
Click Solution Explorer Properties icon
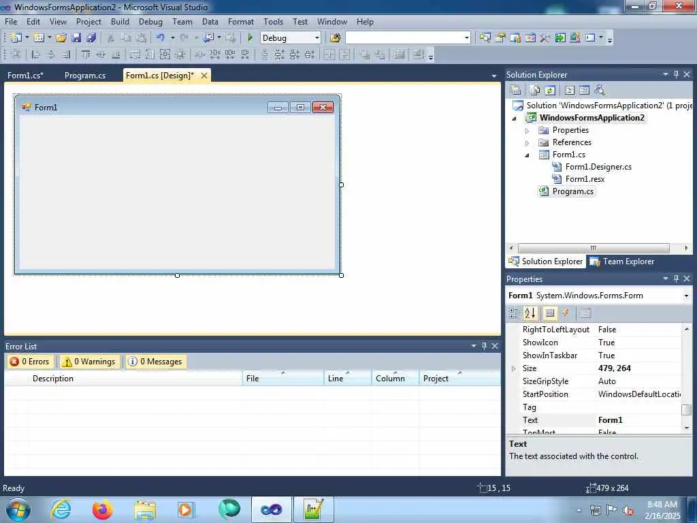[x=516, y=91]
